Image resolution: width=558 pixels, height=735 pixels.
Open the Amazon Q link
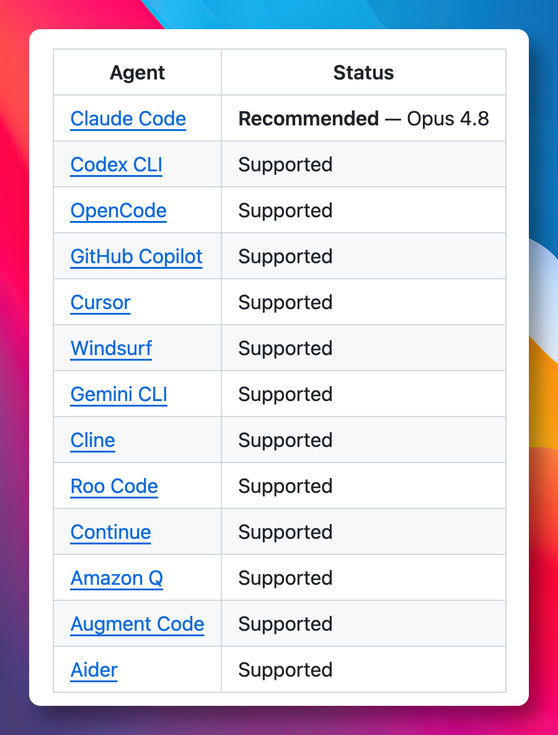coord(117,578)
